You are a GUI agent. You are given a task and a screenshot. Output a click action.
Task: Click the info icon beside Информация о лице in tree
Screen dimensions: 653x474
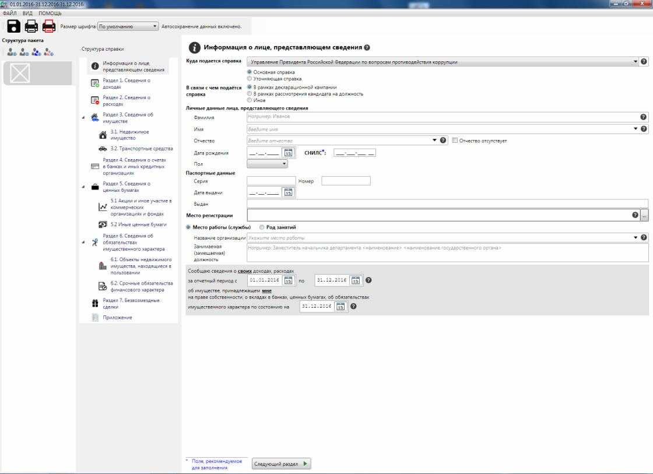(x=95, y=66)
